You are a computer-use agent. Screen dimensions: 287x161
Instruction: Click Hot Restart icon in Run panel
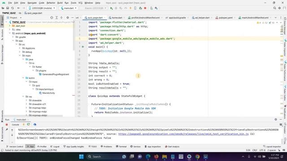(x=29, y=125)
